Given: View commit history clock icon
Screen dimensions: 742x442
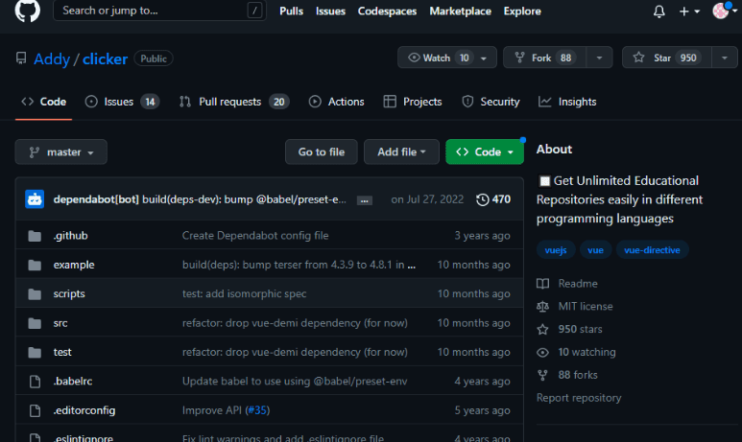Looking at the screenshot, I should [x=482, y=199].
